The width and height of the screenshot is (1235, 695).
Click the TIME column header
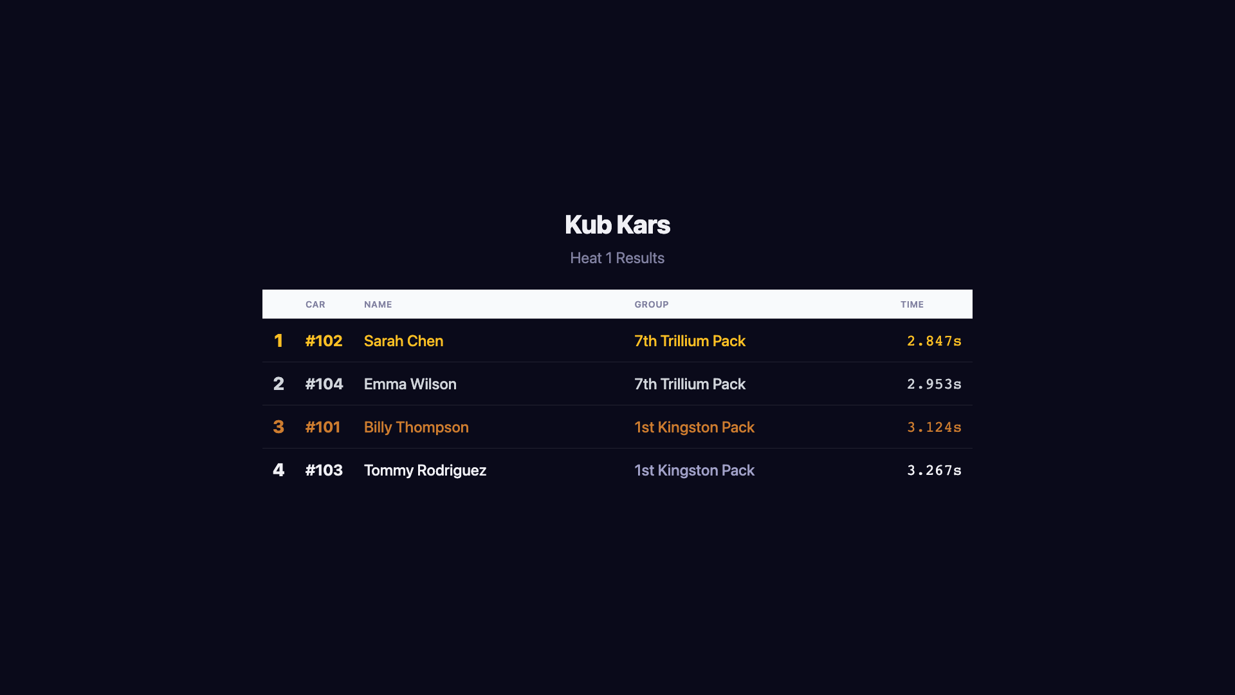point(911,304)
